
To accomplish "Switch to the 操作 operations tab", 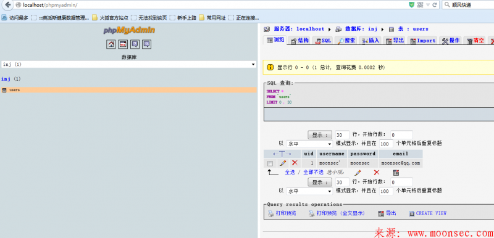I will click(451, 40).
